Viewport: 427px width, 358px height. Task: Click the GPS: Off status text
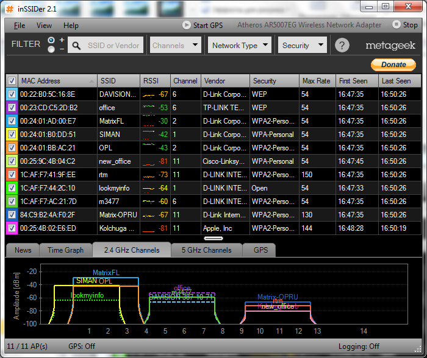pyautogui.click(x=82, y=346)
